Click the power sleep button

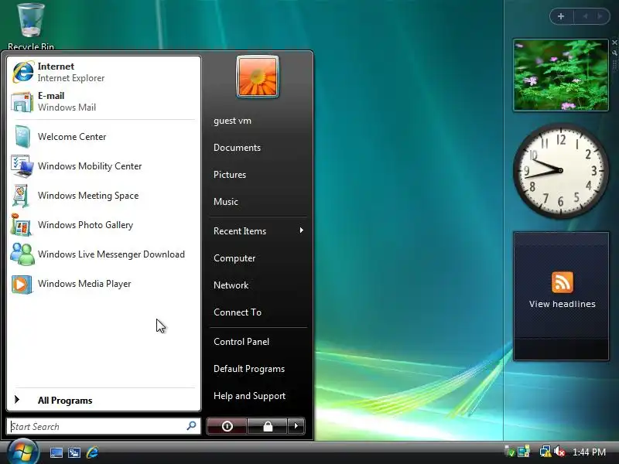(x=227, y=426)
